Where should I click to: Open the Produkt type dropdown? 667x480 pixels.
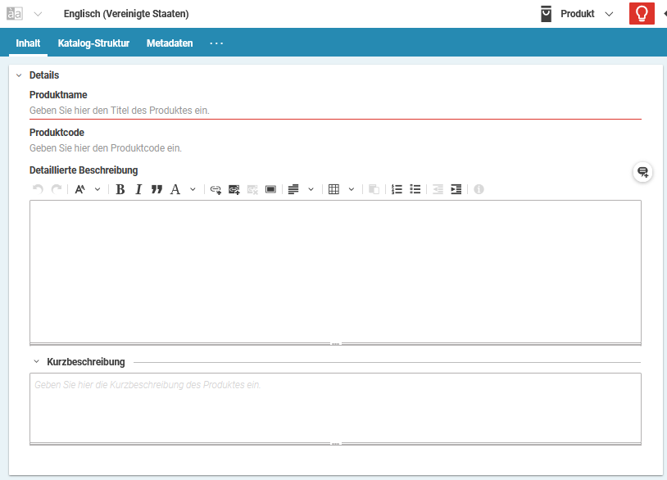[x=608, y=14]
